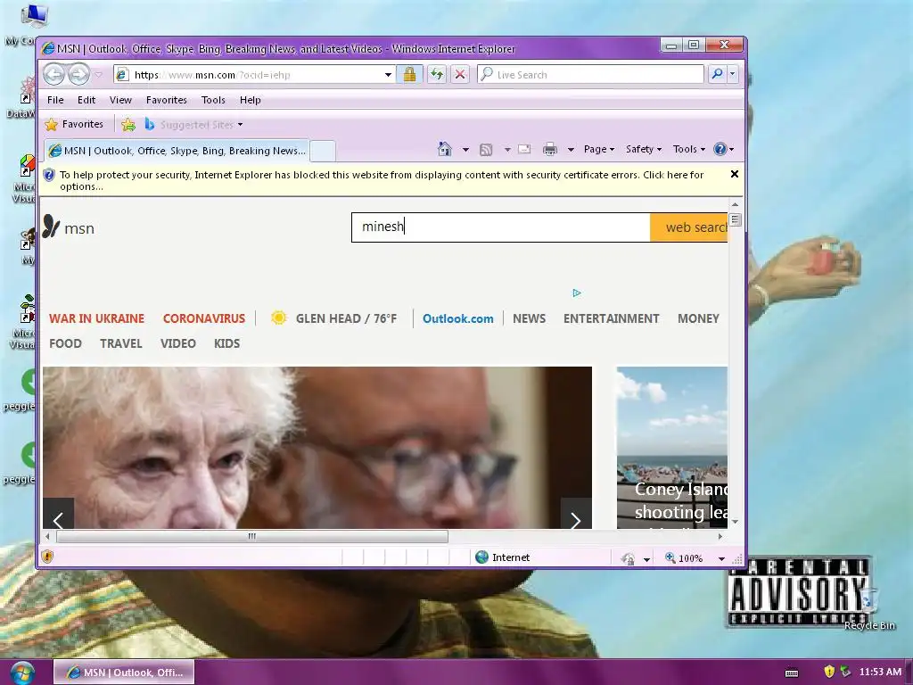
Task: Go back with the Back arrow button
Action: tap(54, 75)
